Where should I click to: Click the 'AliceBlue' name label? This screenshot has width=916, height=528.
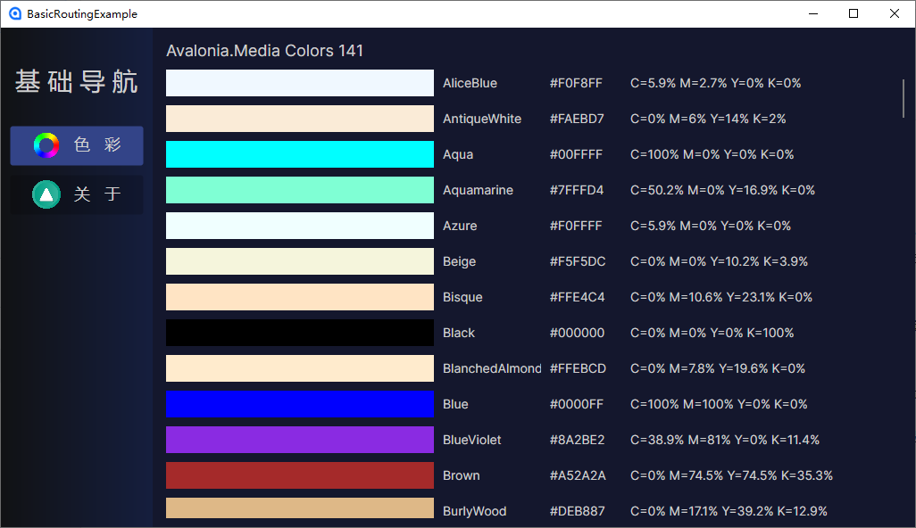(470, 83)
